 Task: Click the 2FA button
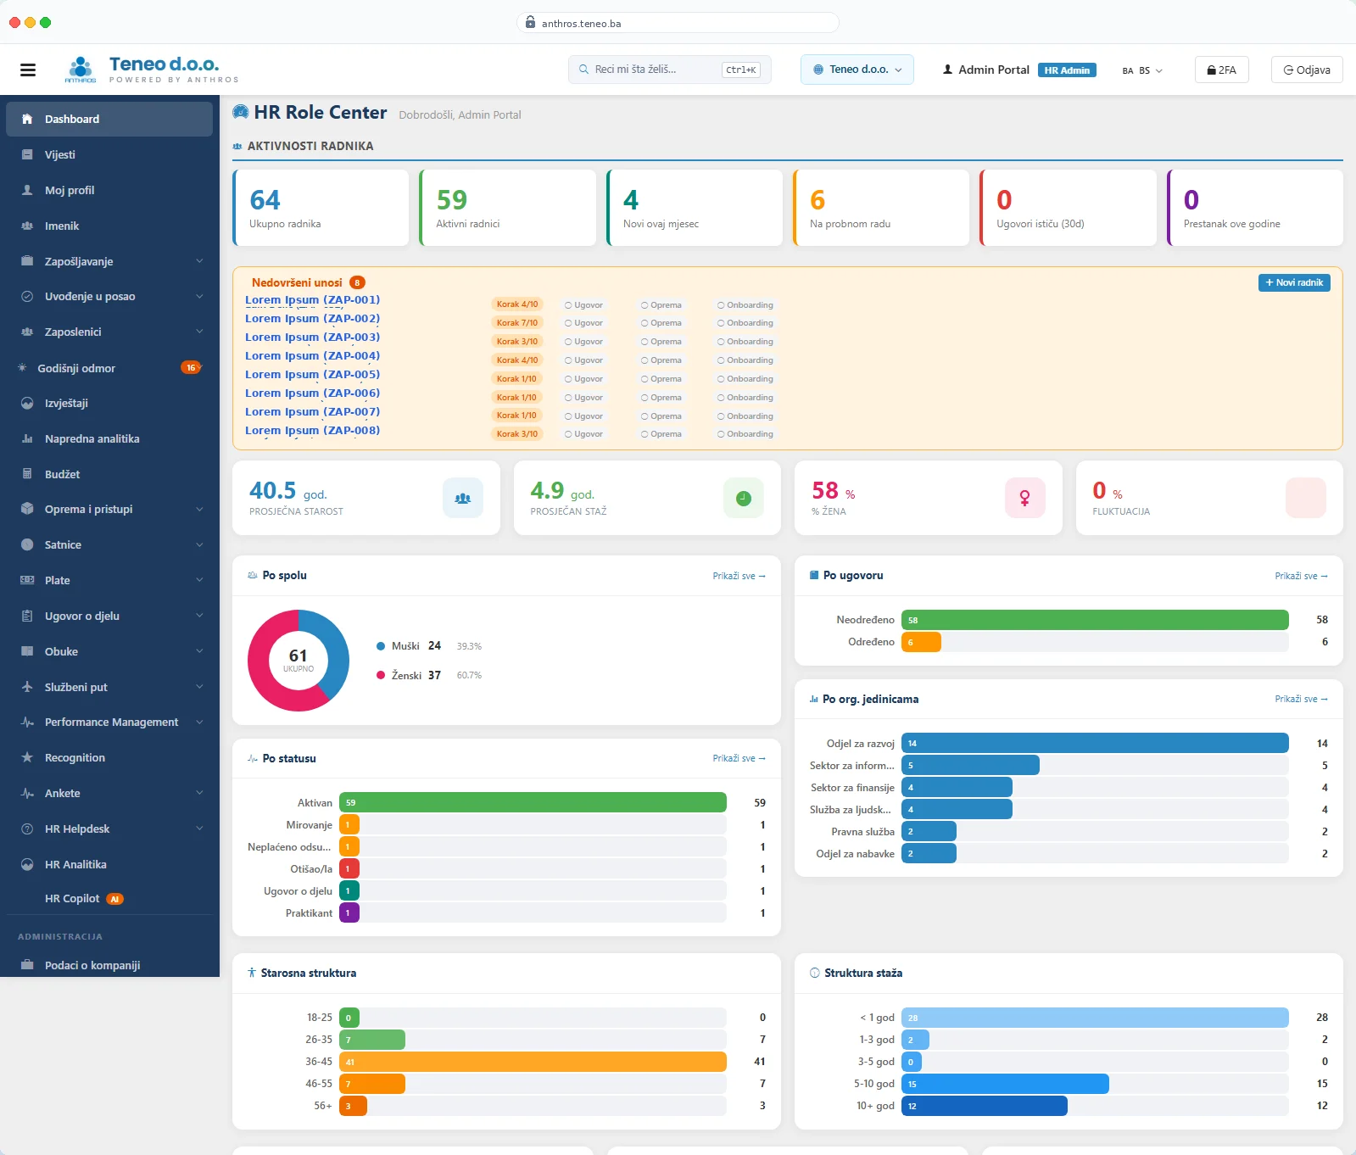click(x=1221, y=70)
